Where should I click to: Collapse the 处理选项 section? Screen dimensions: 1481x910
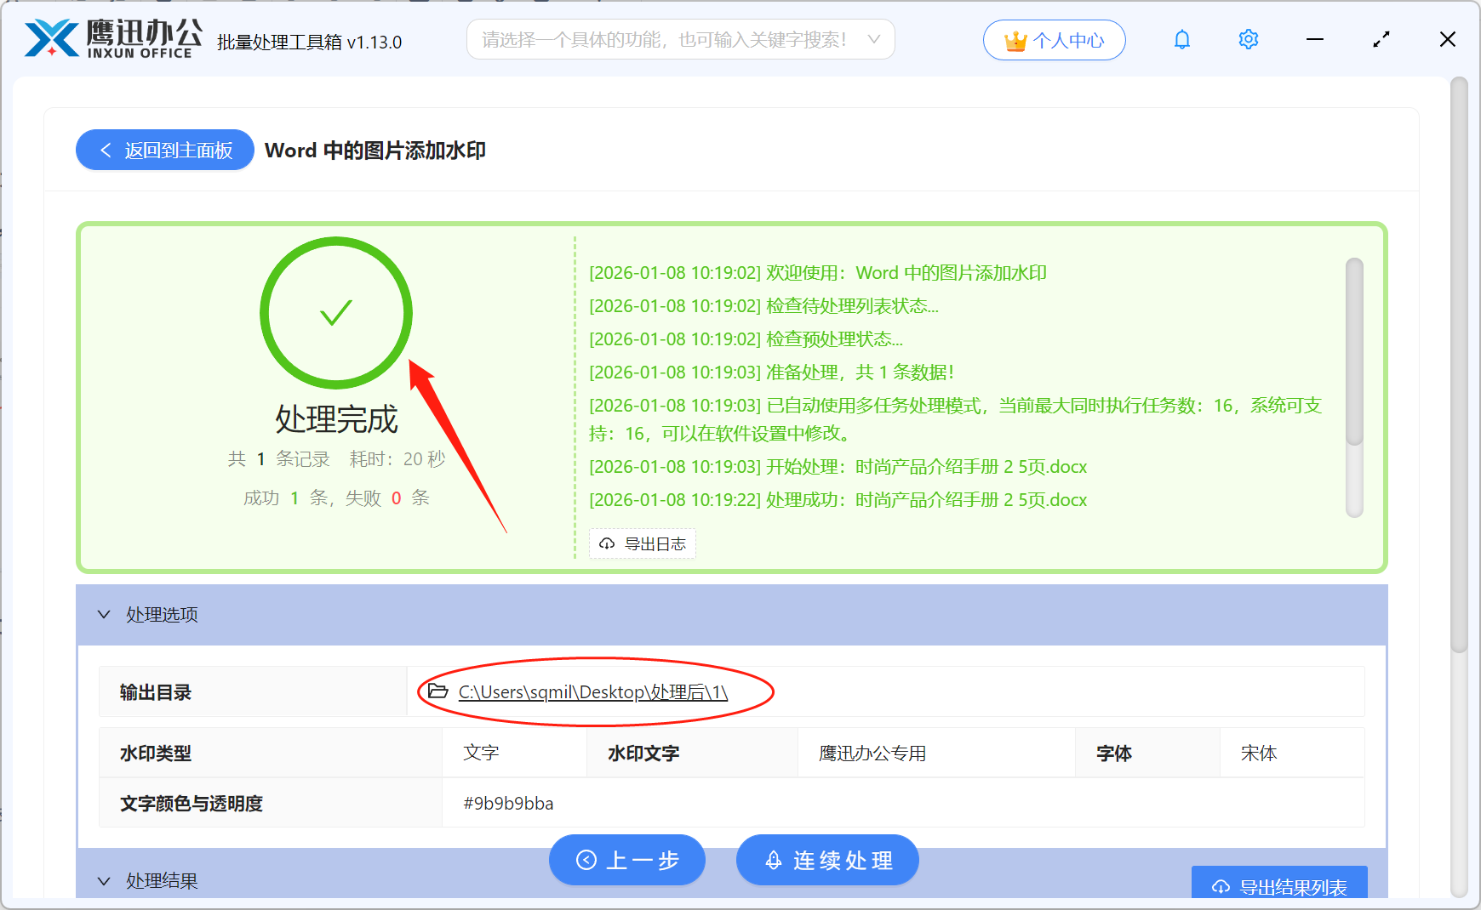tap(104, 614)
